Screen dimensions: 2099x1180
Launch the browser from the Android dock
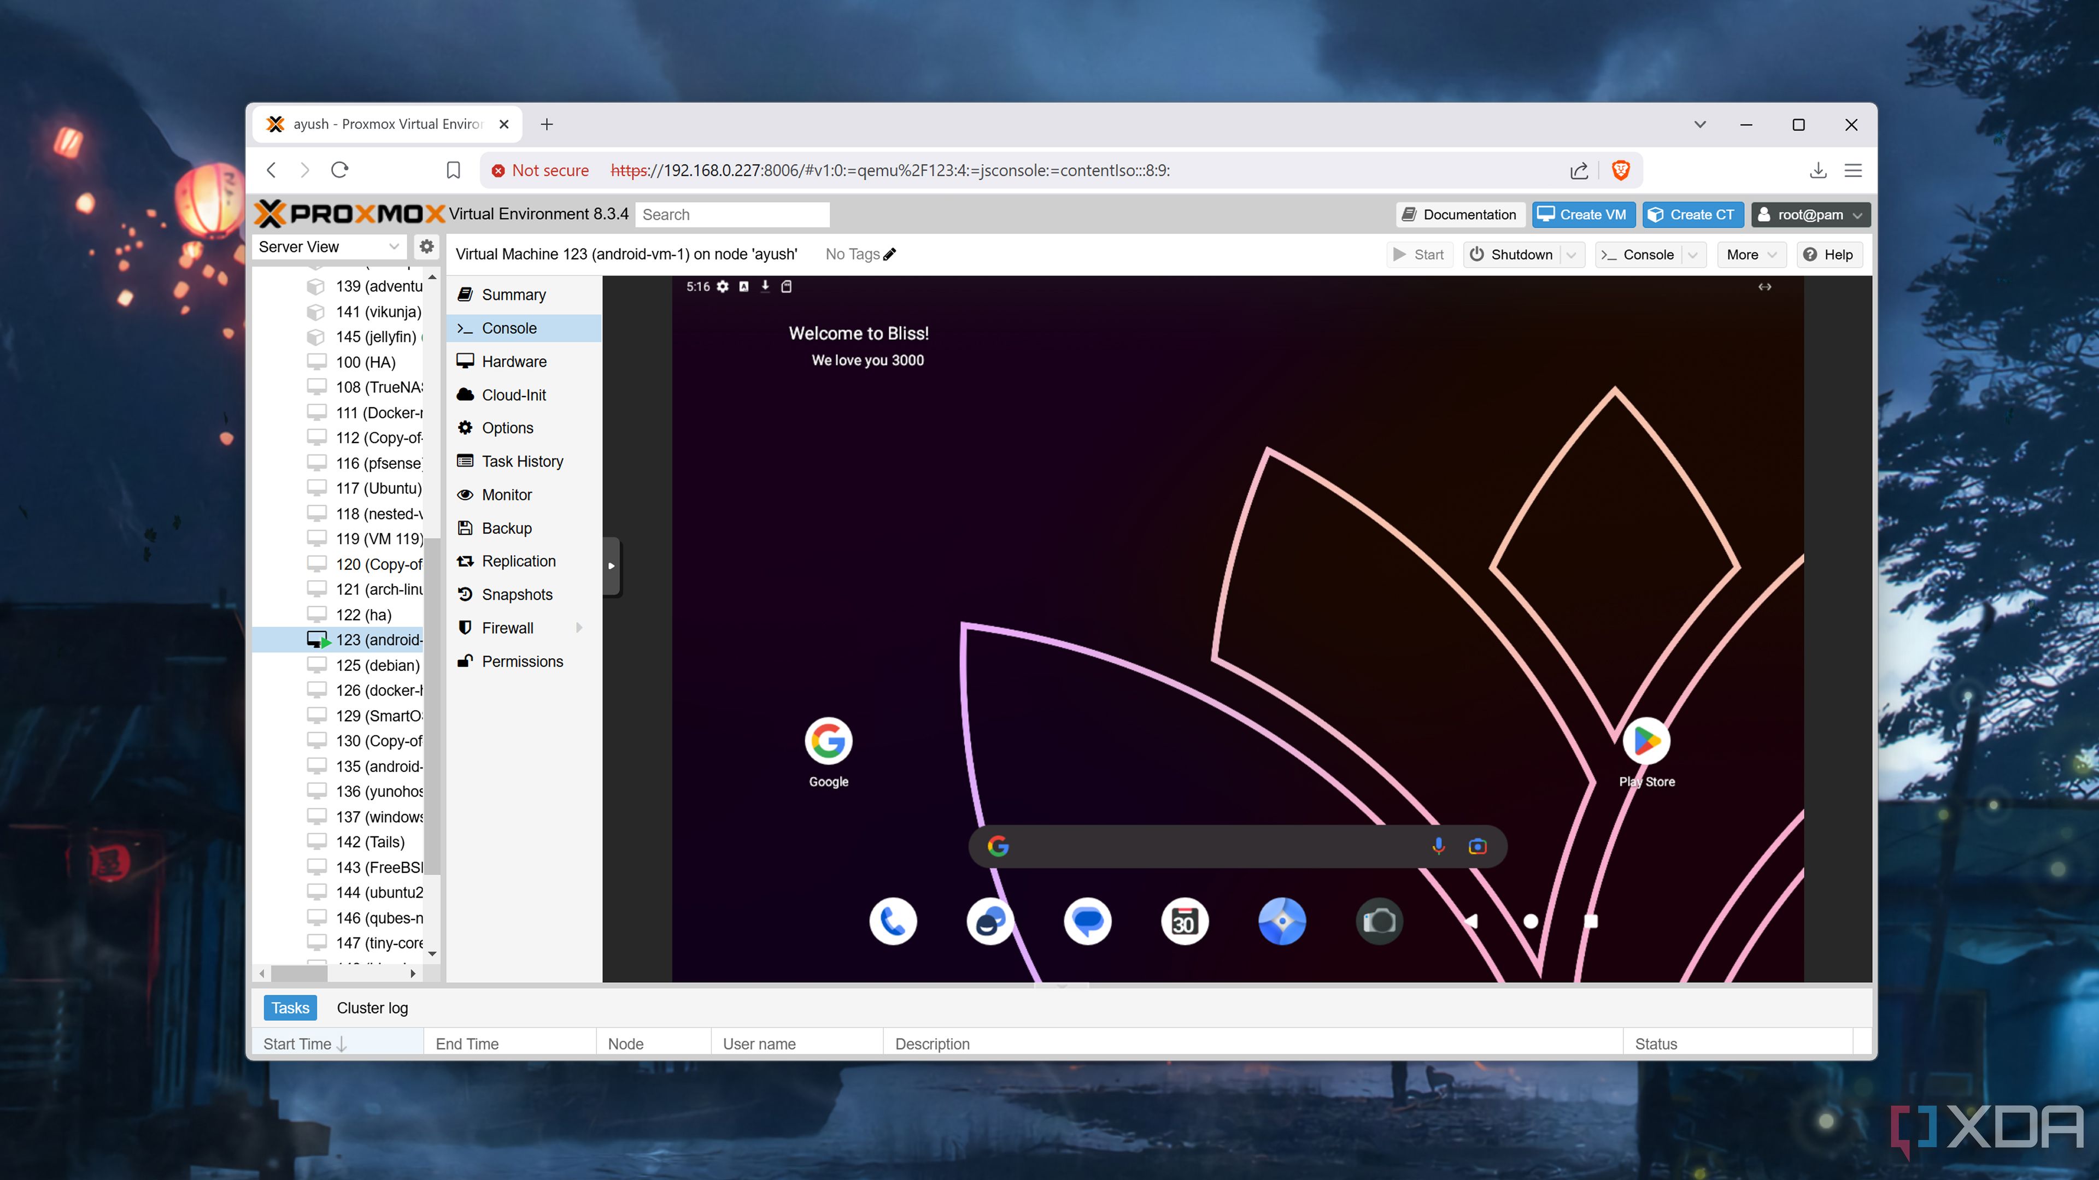(1282, 921)
